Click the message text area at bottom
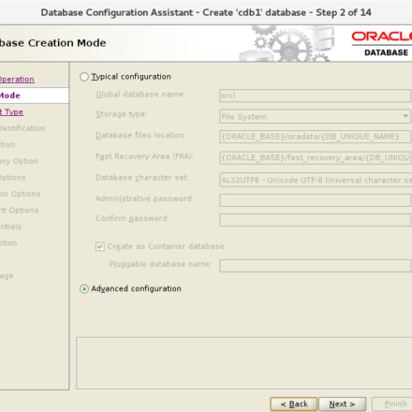Viewport: 412px width, 412px height. pyautogui.click(x=244, y=363)
